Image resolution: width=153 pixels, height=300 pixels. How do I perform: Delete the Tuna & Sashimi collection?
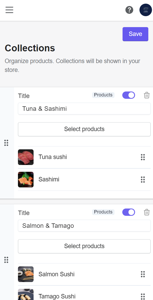[x=147, y=95]
